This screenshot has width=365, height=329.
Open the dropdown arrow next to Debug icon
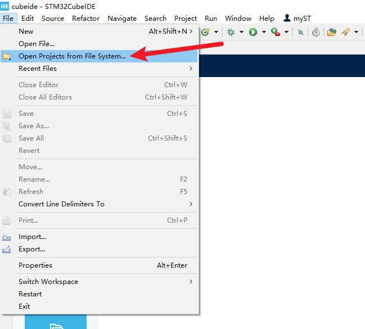click(x=241, y=32)
